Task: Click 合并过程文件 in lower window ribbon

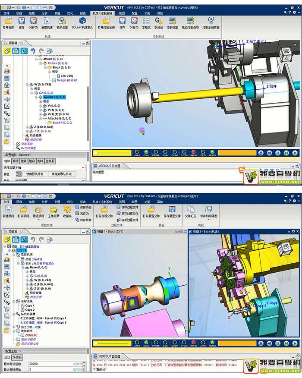Action: [x=128, y=220]
